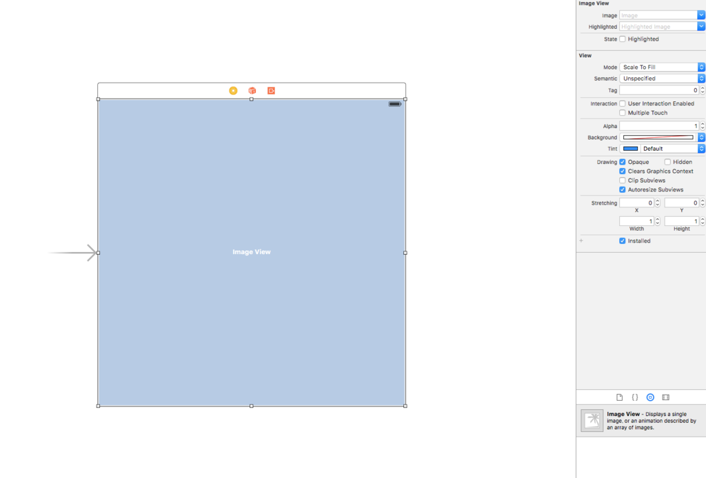Open the Background color dropdown arrow
Image resolution: width=706 pixels, height=478 pixels.
pos(701,137)
